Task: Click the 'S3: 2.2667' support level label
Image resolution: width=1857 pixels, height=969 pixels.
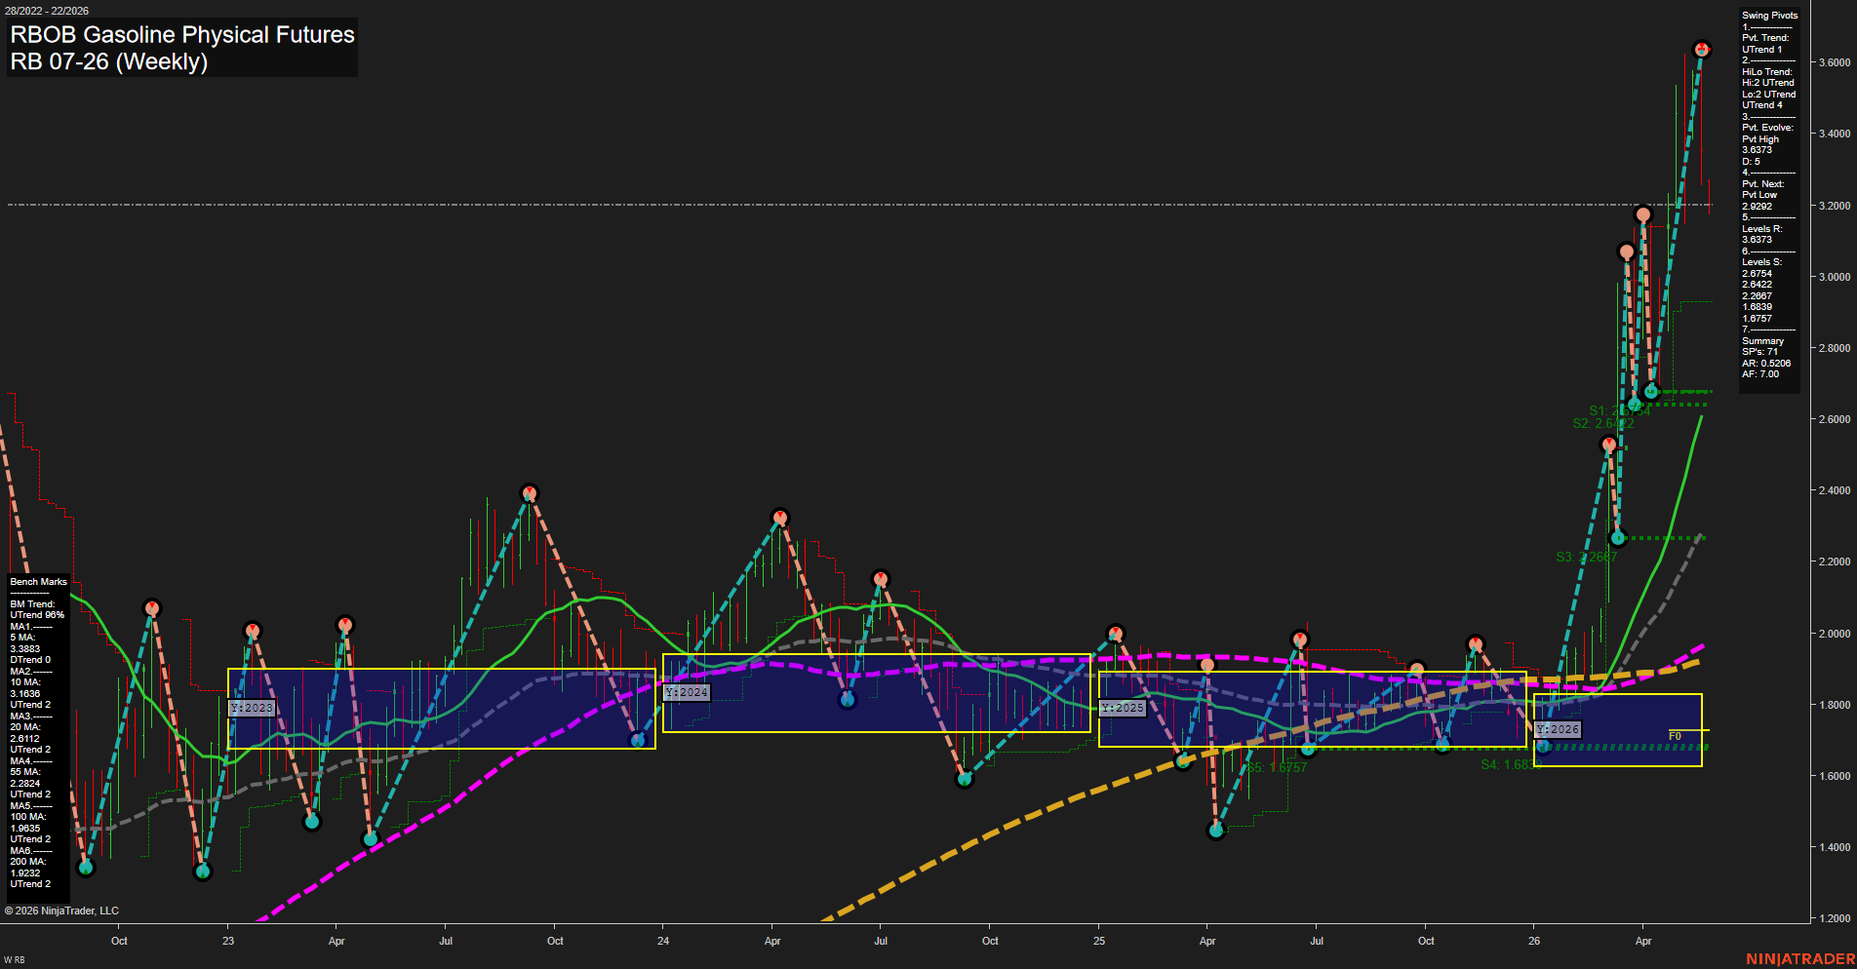Action: click(1587, 557)
